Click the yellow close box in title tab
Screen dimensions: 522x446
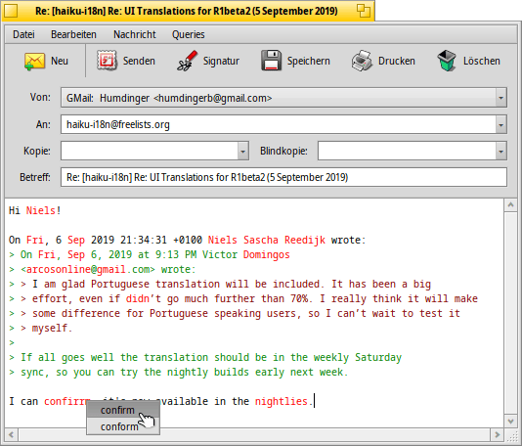click(x=11, y=11)
